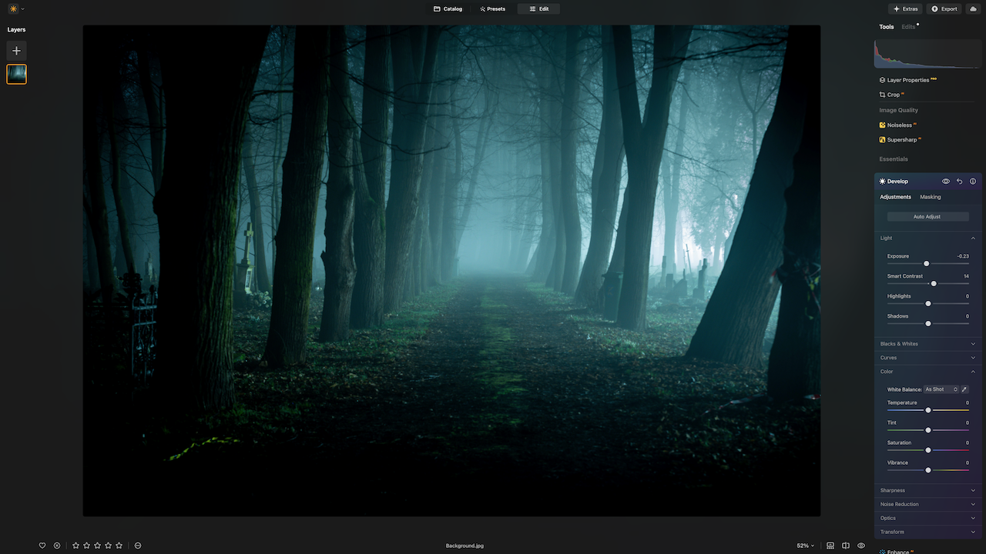Click the filmstrip icon in bottom bar
The height and width of the screenshot is (554, 986).
[830, 546]
